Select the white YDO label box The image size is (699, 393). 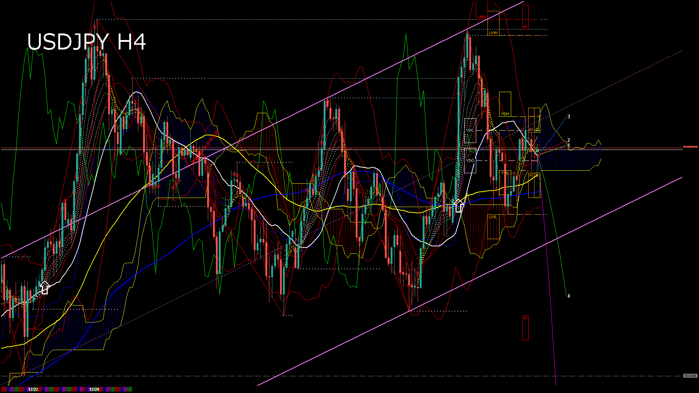(470, 160)
